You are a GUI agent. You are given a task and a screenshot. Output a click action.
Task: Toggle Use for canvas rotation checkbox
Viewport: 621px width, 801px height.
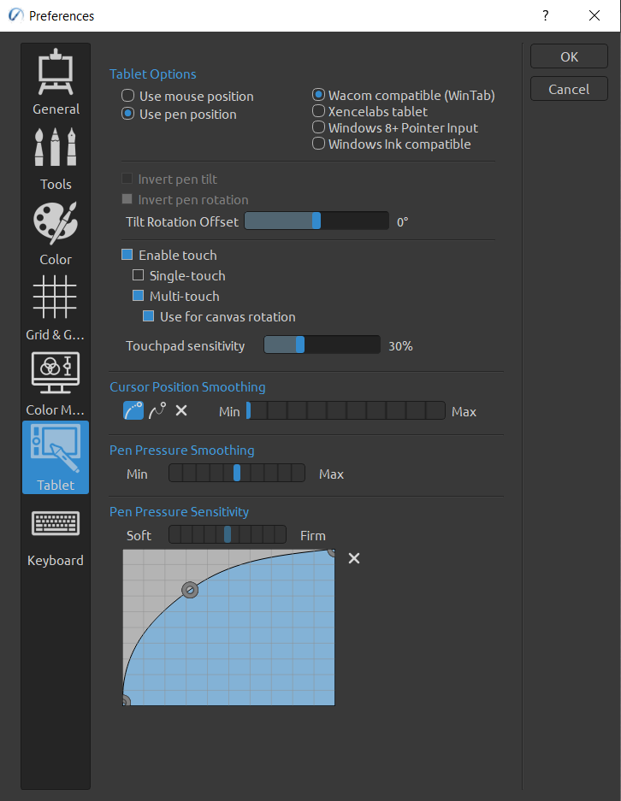(x=149, y=316)
